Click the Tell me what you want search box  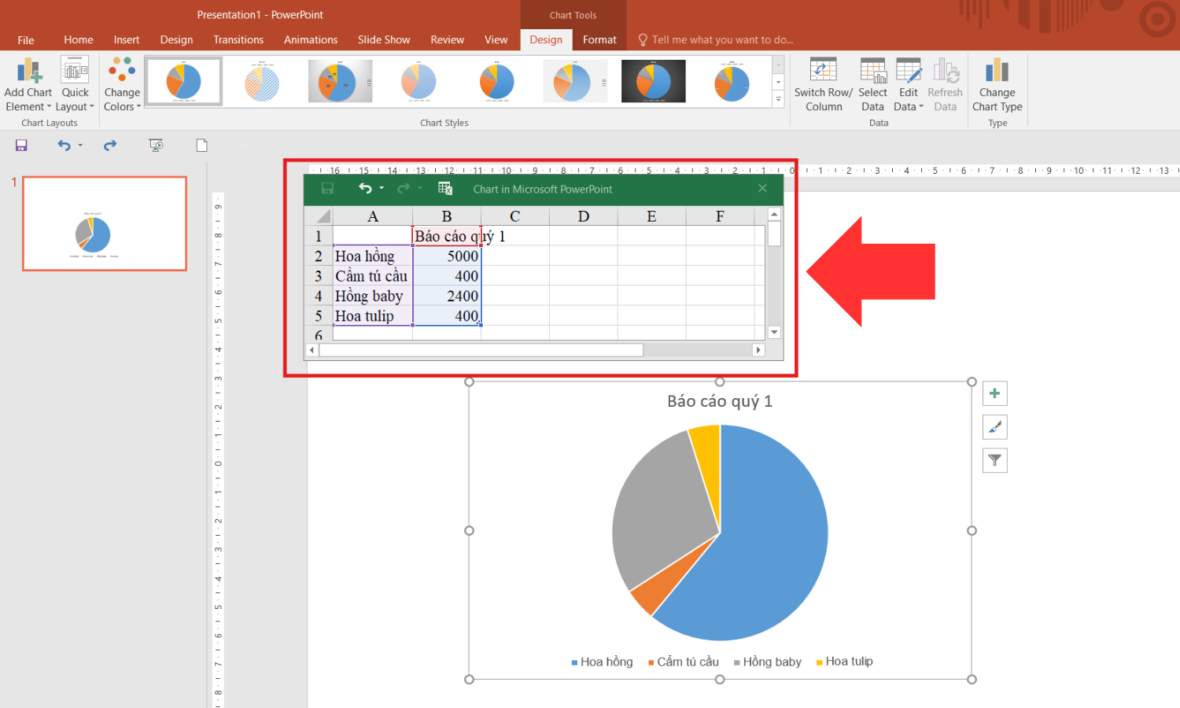(x=721, y=39)
